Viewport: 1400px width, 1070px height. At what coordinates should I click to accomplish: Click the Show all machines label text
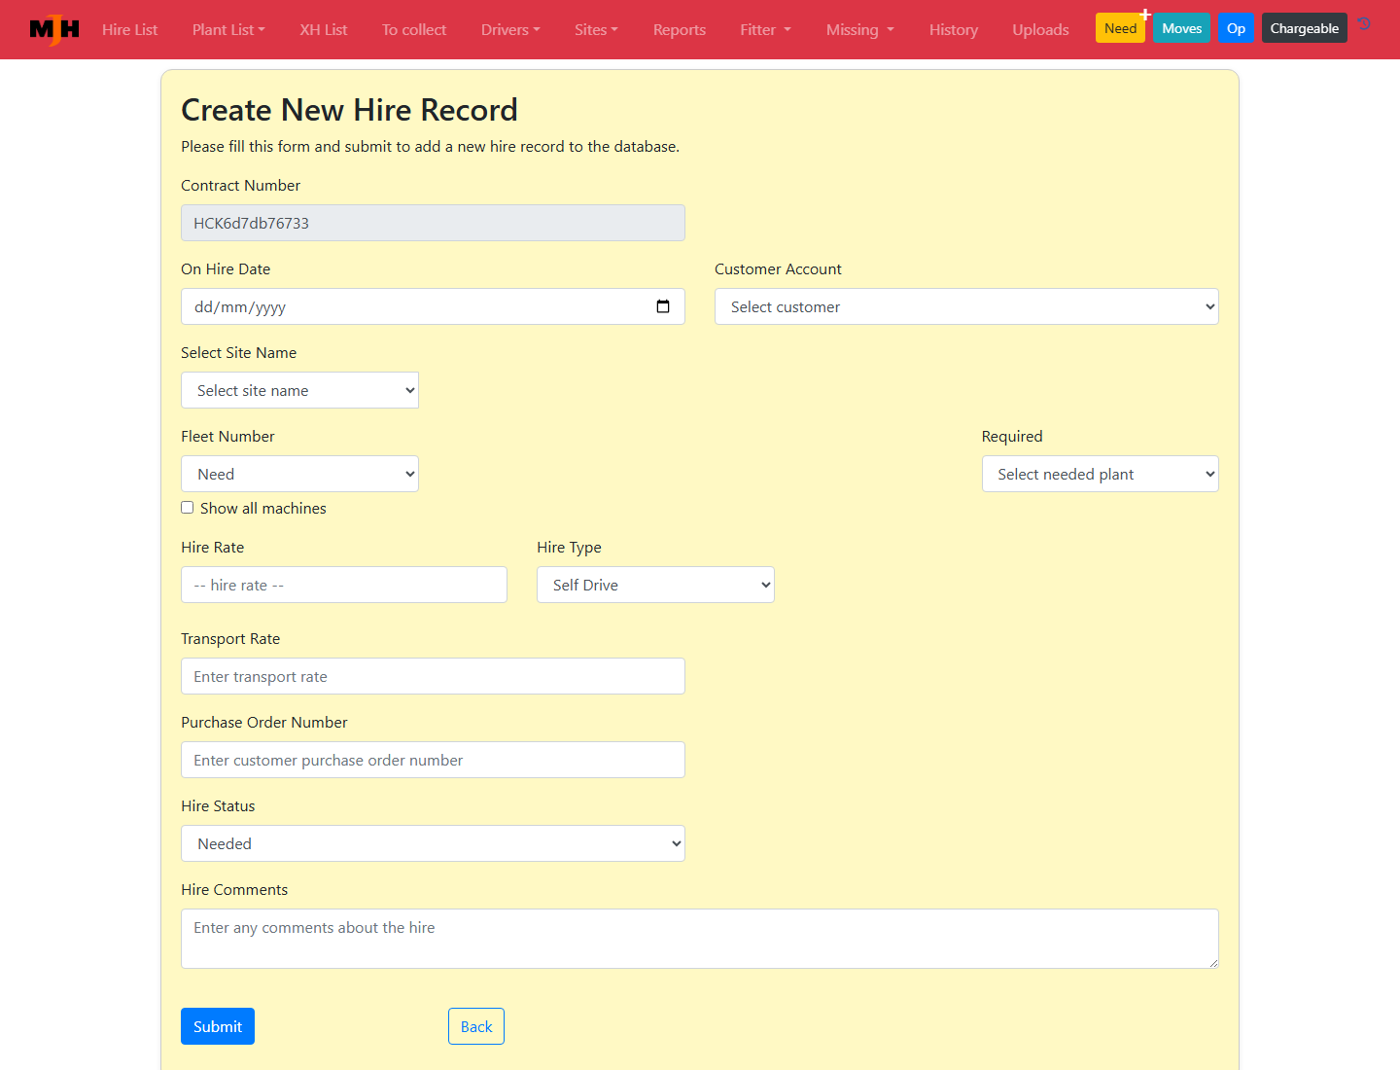click(263, 508)
